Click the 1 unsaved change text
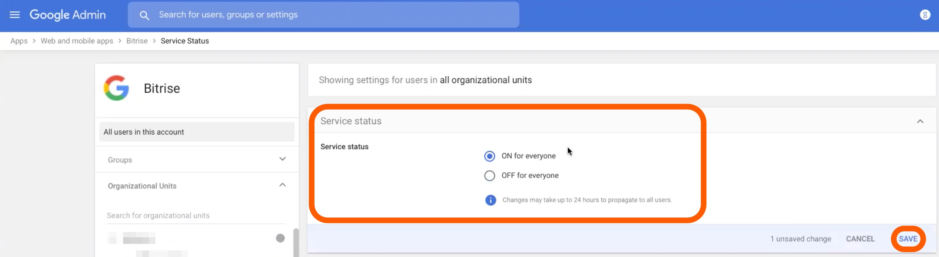This screenshot has height=257, width=939. [801, 239]
